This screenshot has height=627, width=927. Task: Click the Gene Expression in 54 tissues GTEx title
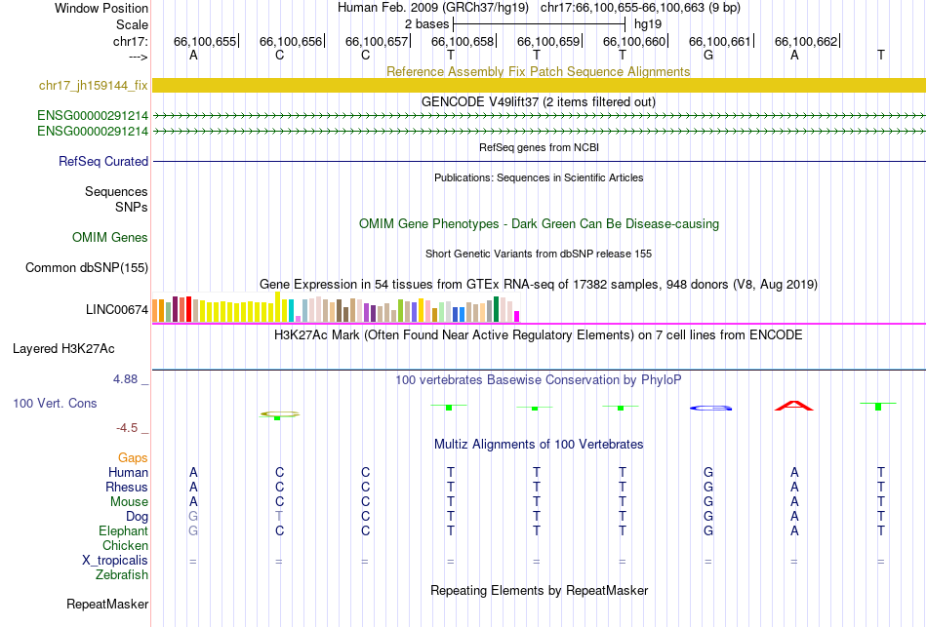539,285
